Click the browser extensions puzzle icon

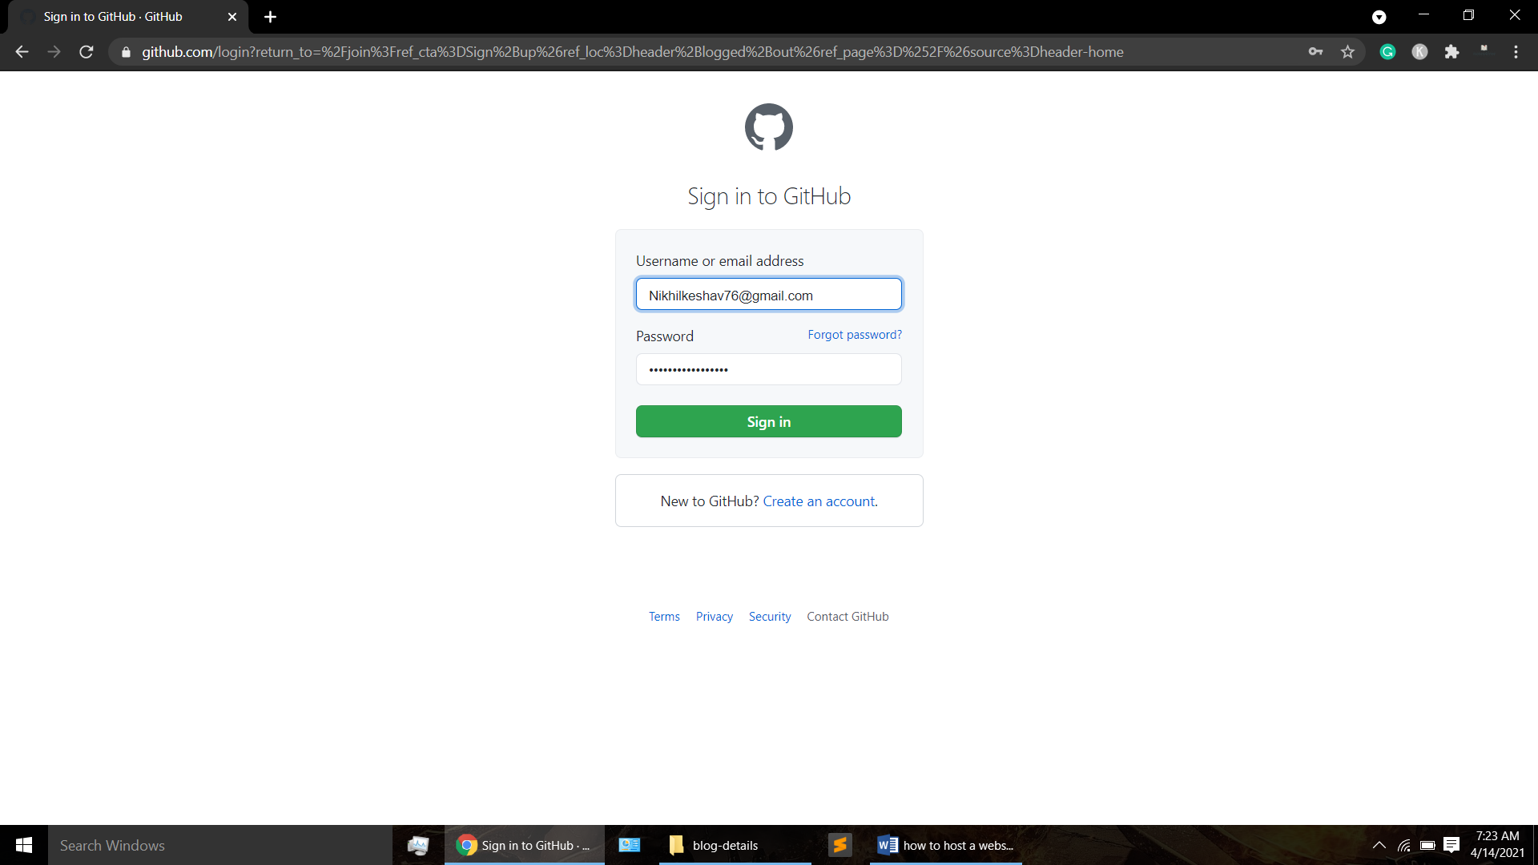1452,52
